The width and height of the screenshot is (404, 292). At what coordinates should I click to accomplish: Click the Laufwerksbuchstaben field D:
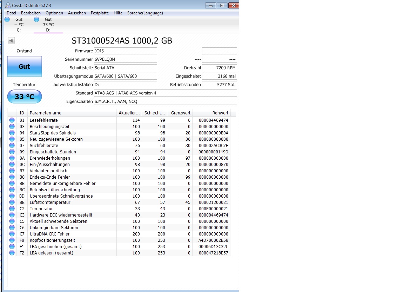125,85
